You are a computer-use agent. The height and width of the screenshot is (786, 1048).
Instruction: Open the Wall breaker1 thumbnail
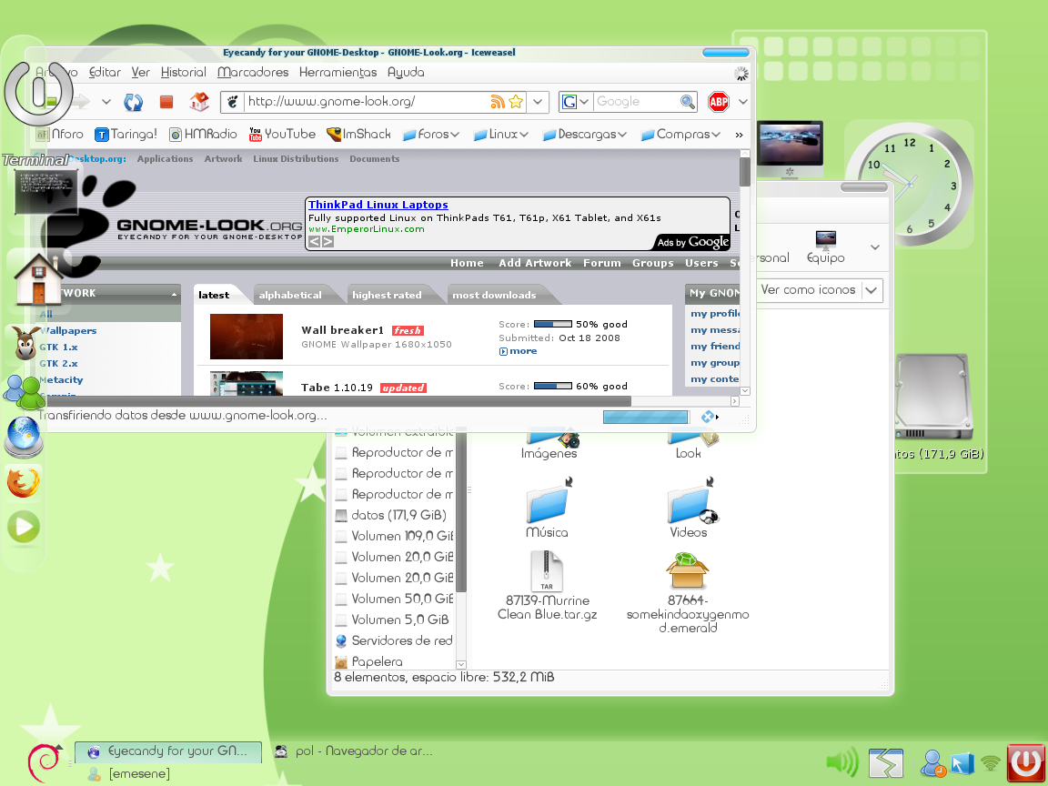coord(246,337)
